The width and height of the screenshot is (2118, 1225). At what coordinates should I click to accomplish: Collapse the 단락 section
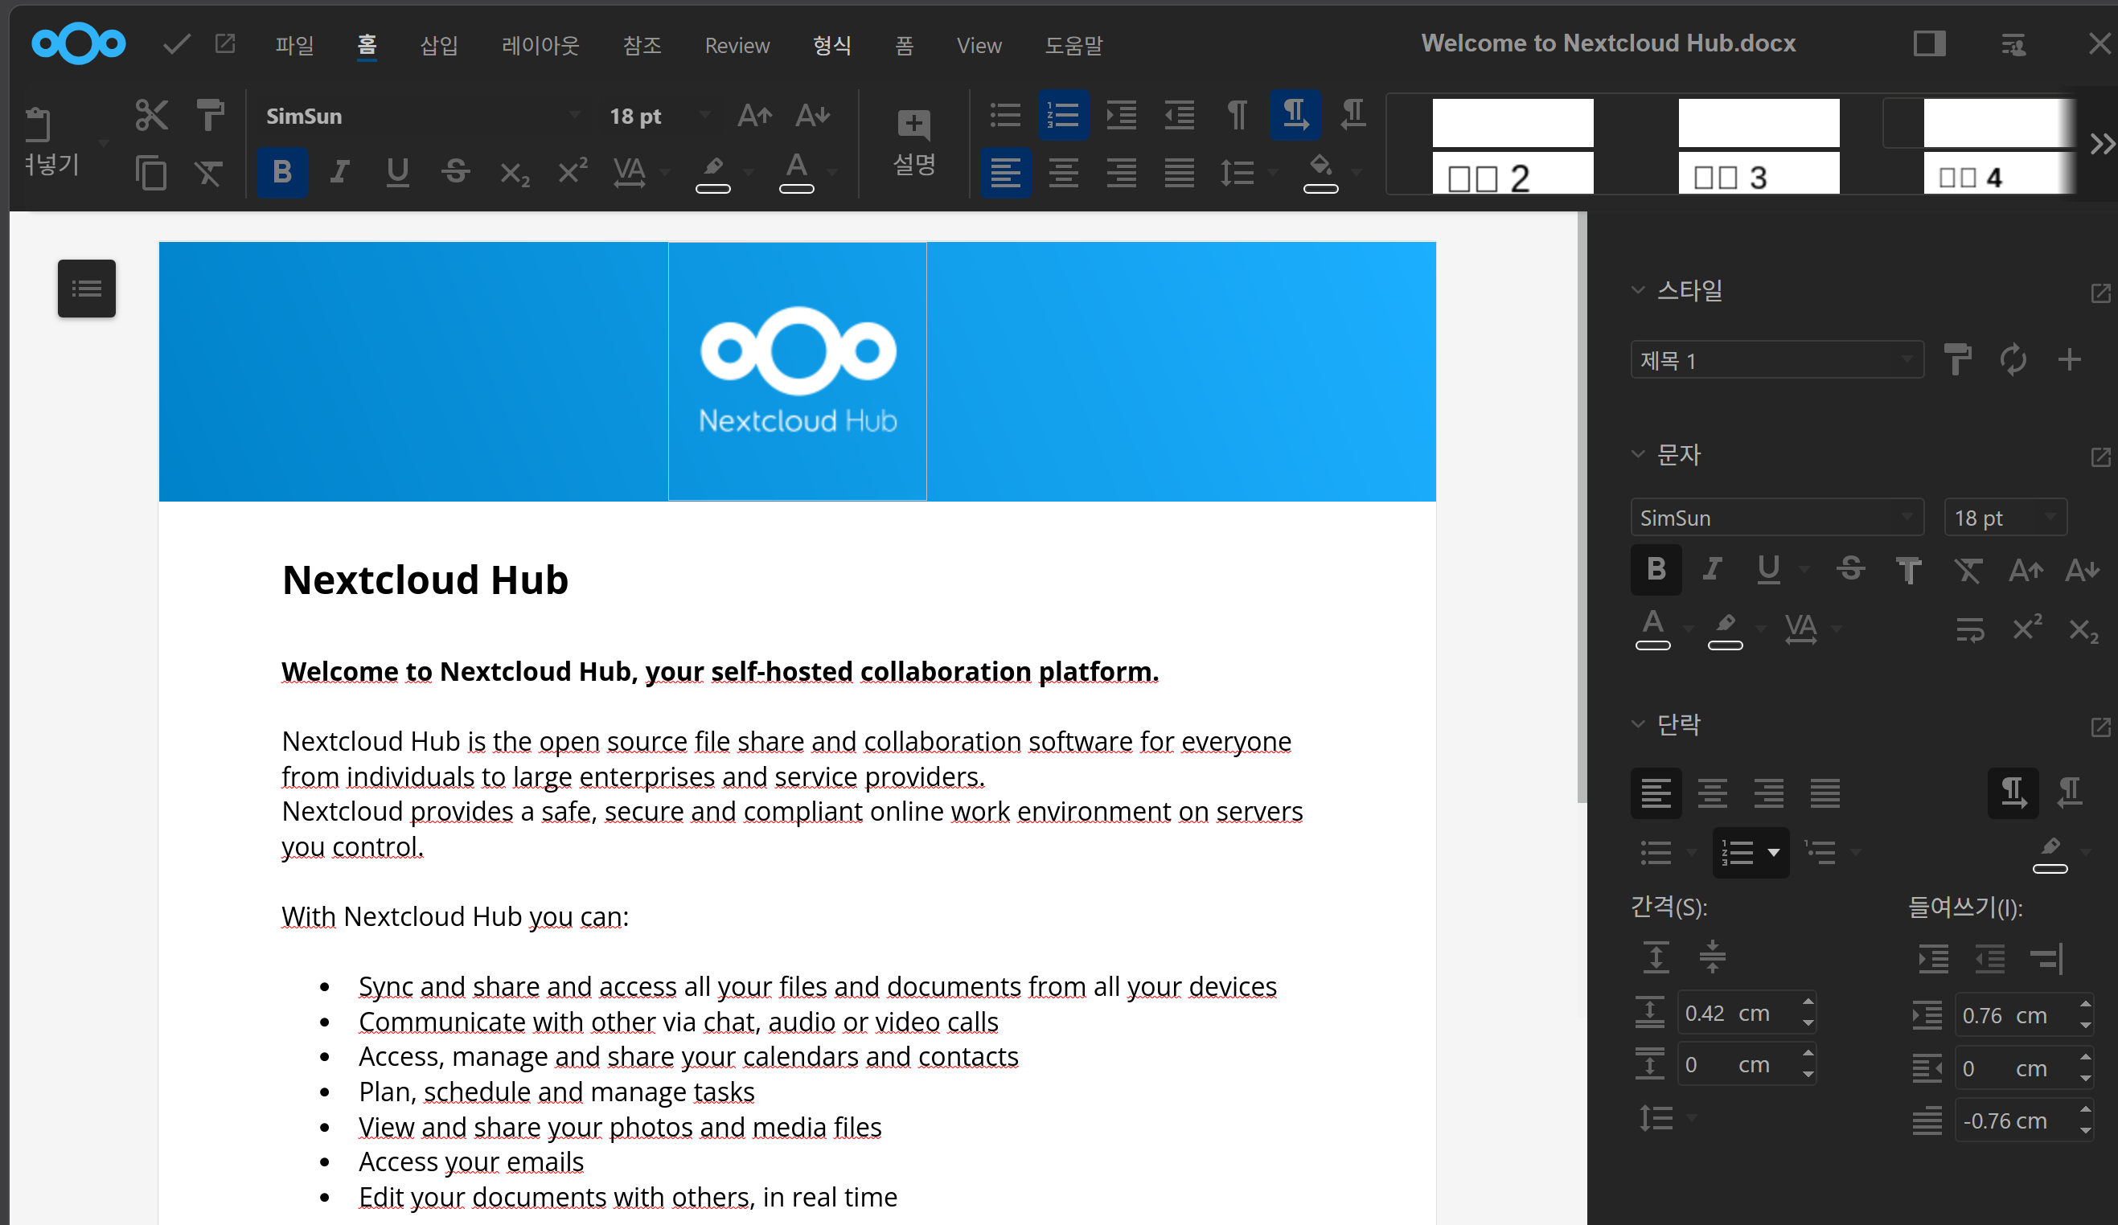1637,723
